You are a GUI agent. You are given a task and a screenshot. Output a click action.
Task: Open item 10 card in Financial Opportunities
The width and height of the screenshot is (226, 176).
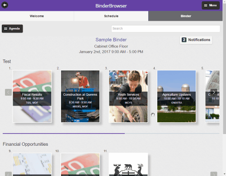point(80,164)
